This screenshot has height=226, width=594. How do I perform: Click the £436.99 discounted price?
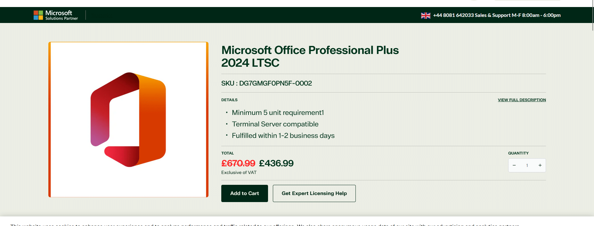(276, 163)
